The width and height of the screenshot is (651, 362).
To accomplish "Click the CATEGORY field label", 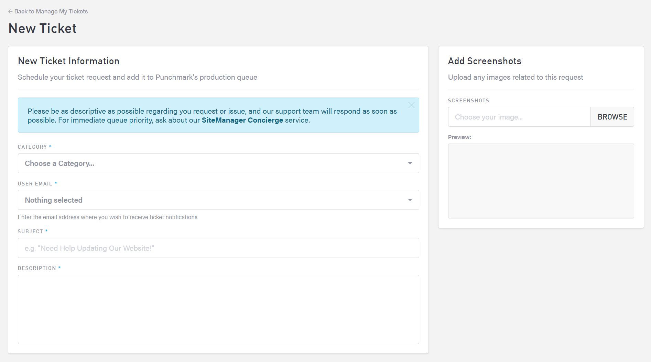I will [32, 147].
